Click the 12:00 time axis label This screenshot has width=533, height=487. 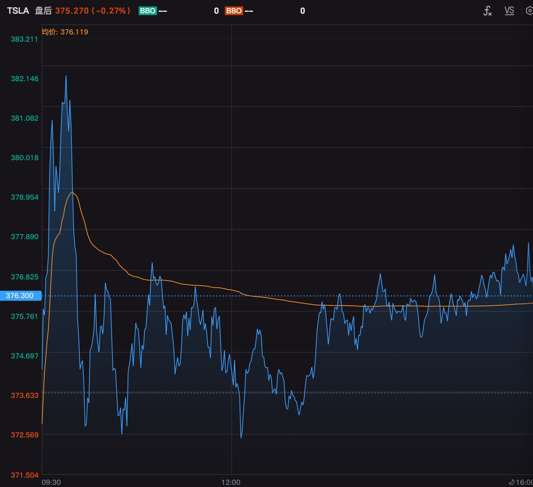pos(231,482)
